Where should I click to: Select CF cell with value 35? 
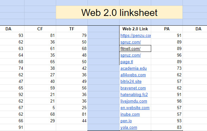[40, 55]
